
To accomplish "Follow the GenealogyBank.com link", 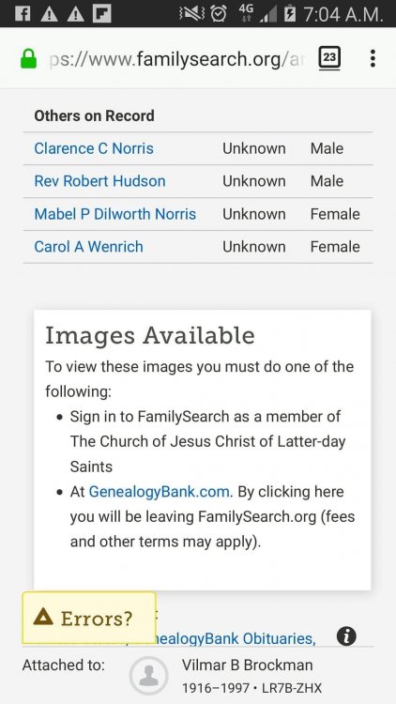I will click(x=160, y=492).
